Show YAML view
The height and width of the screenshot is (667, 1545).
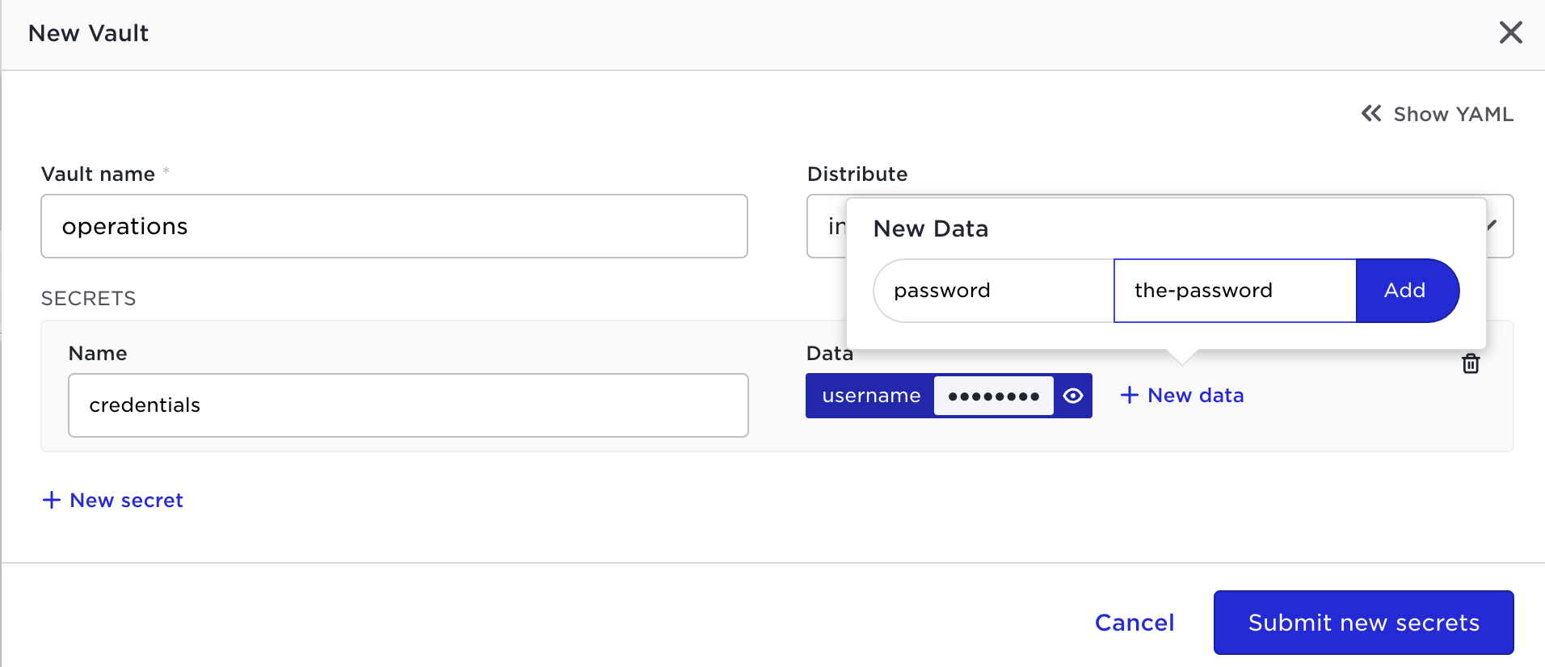(x=1437, y=114)
